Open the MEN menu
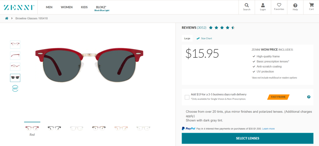This screenshot has height=146, width=319. click(49, 7)
